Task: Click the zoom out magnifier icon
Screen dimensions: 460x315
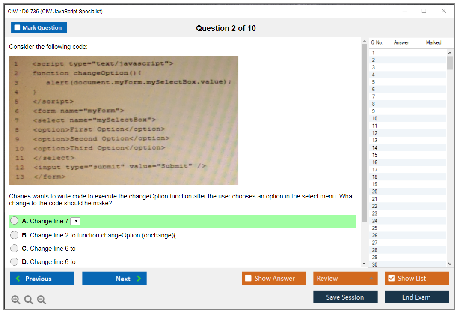Action: [x=42, y=300]
